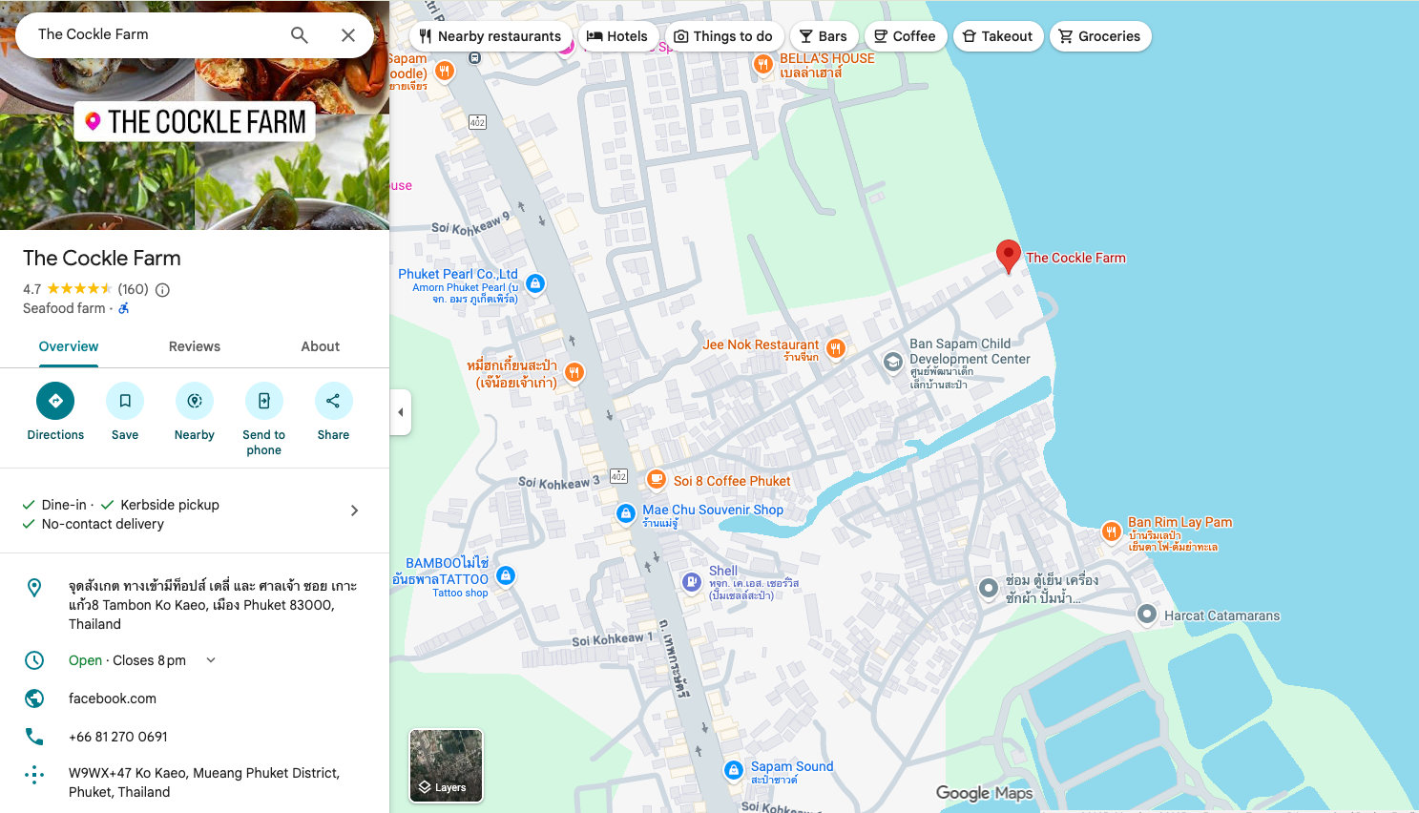Select Shell gas station marker
The width and height of the screenshot is (1419, 813).
click(692, 581)
